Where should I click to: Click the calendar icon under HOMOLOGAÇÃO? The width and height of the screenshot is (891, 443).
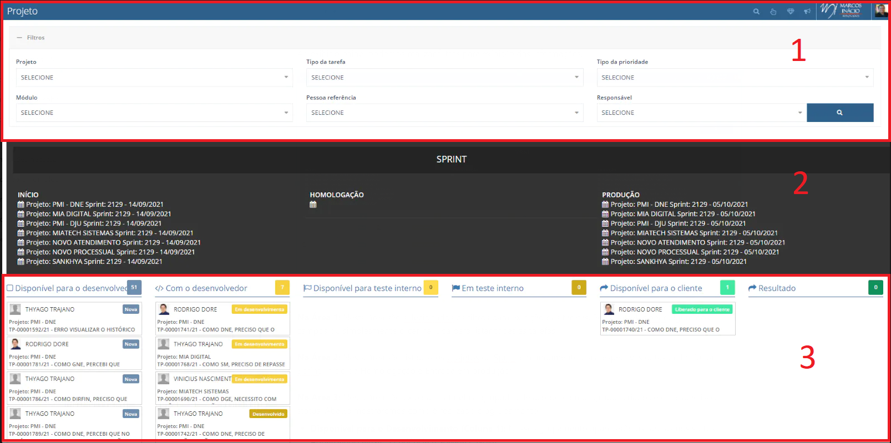pos(313,205)
